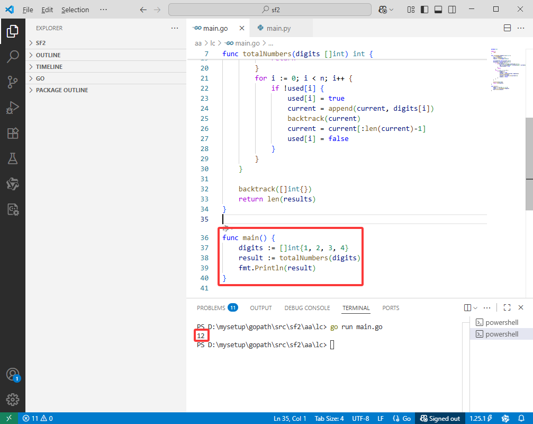The width and height of the screenshot is (533, 424).
Task: Expand the SF2 folder section
Action: (106, 43)
